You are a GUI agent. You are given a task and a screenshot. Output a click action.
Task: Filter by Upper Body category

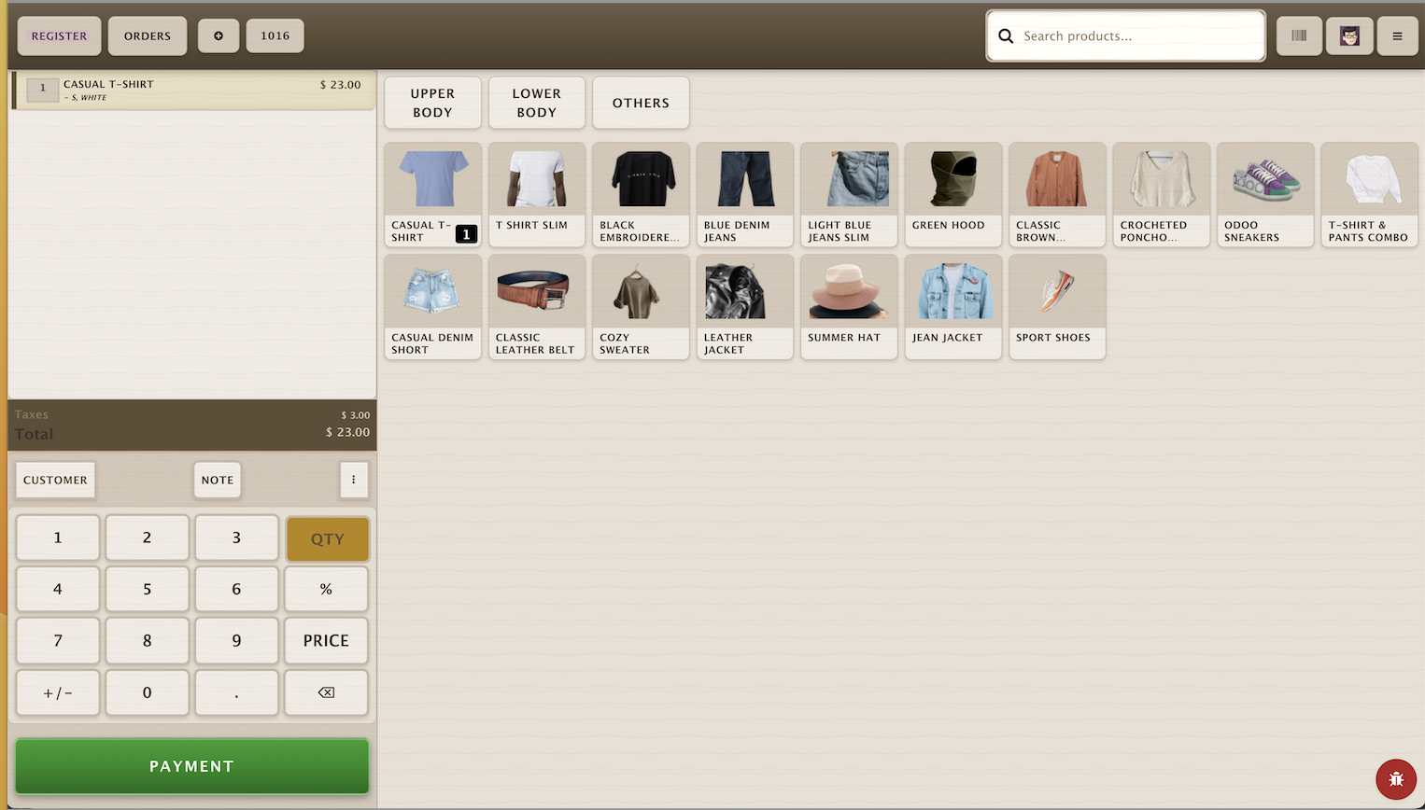(432, 103)
